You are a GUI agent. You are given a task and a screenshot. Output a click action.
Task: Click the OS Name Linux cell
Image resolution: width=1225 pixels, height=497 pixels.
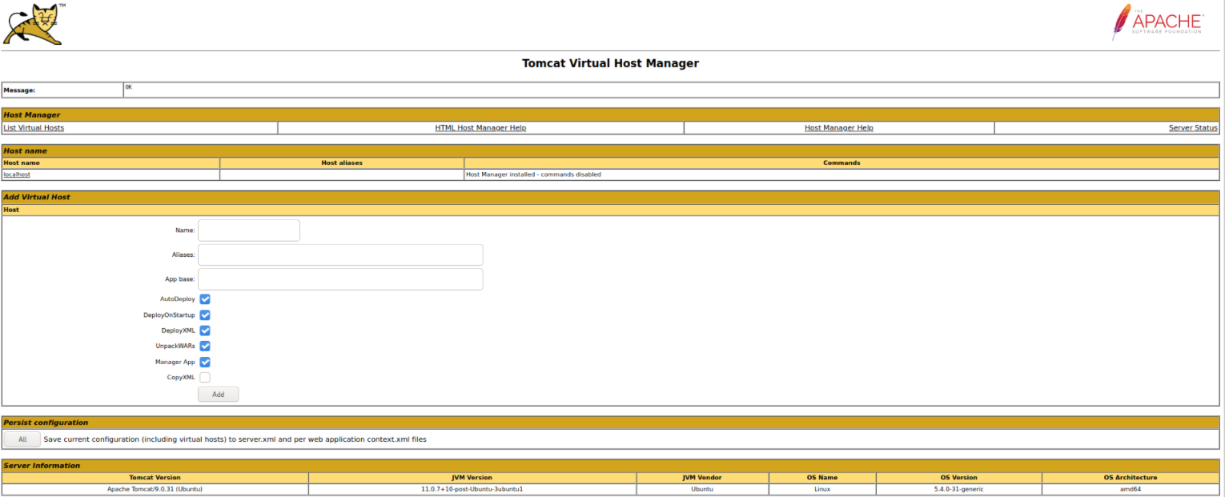(822, 489)
